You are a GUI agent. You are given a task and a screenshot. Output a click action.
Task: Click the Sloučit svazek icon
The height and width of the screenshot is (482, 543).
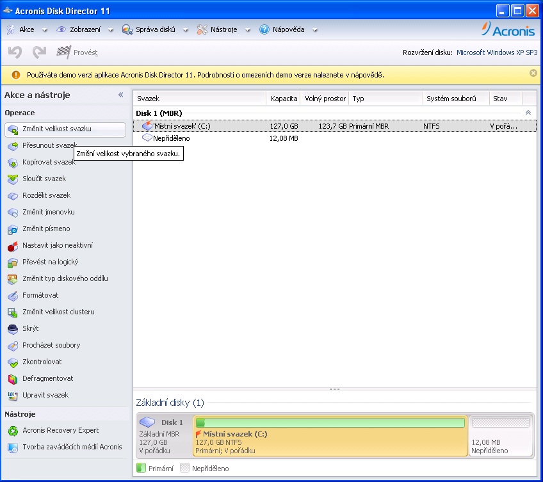pyautogui.click(x=13, y=179)
